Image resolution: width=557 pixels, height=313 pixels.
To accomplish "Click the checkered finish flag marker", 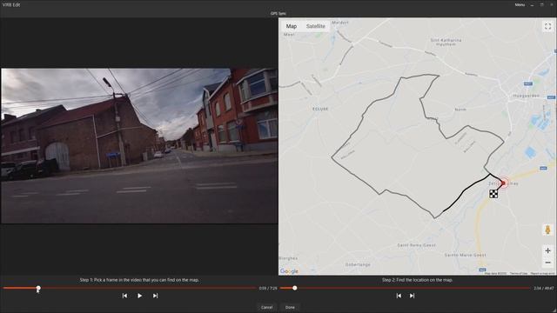I will tap(493, 194).
